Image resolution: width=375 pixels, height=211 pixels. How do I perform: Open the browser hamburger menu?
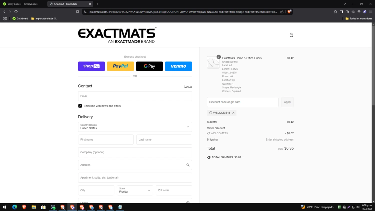371,12
